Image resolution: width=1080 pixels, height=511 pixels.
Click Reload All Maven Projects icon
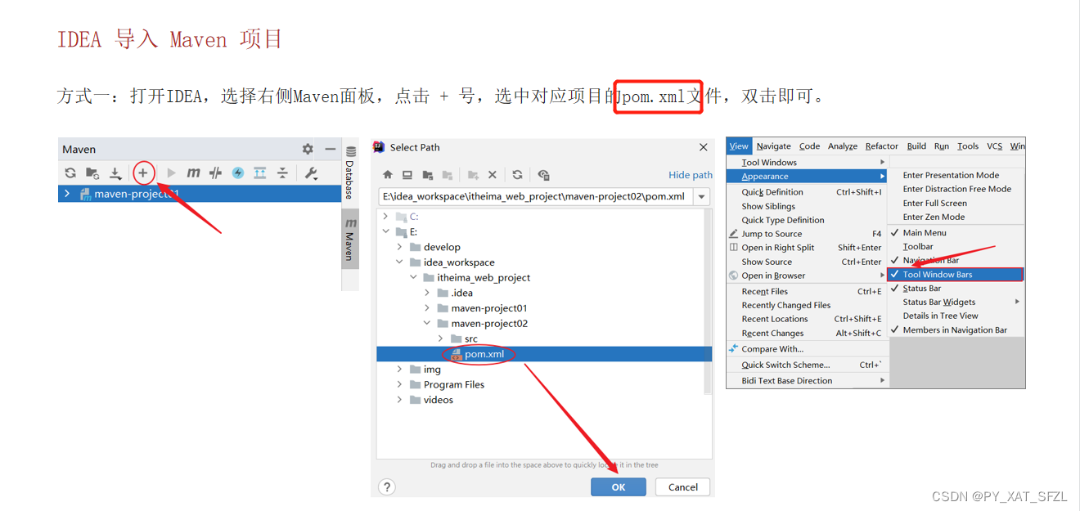tap(70, 173)
